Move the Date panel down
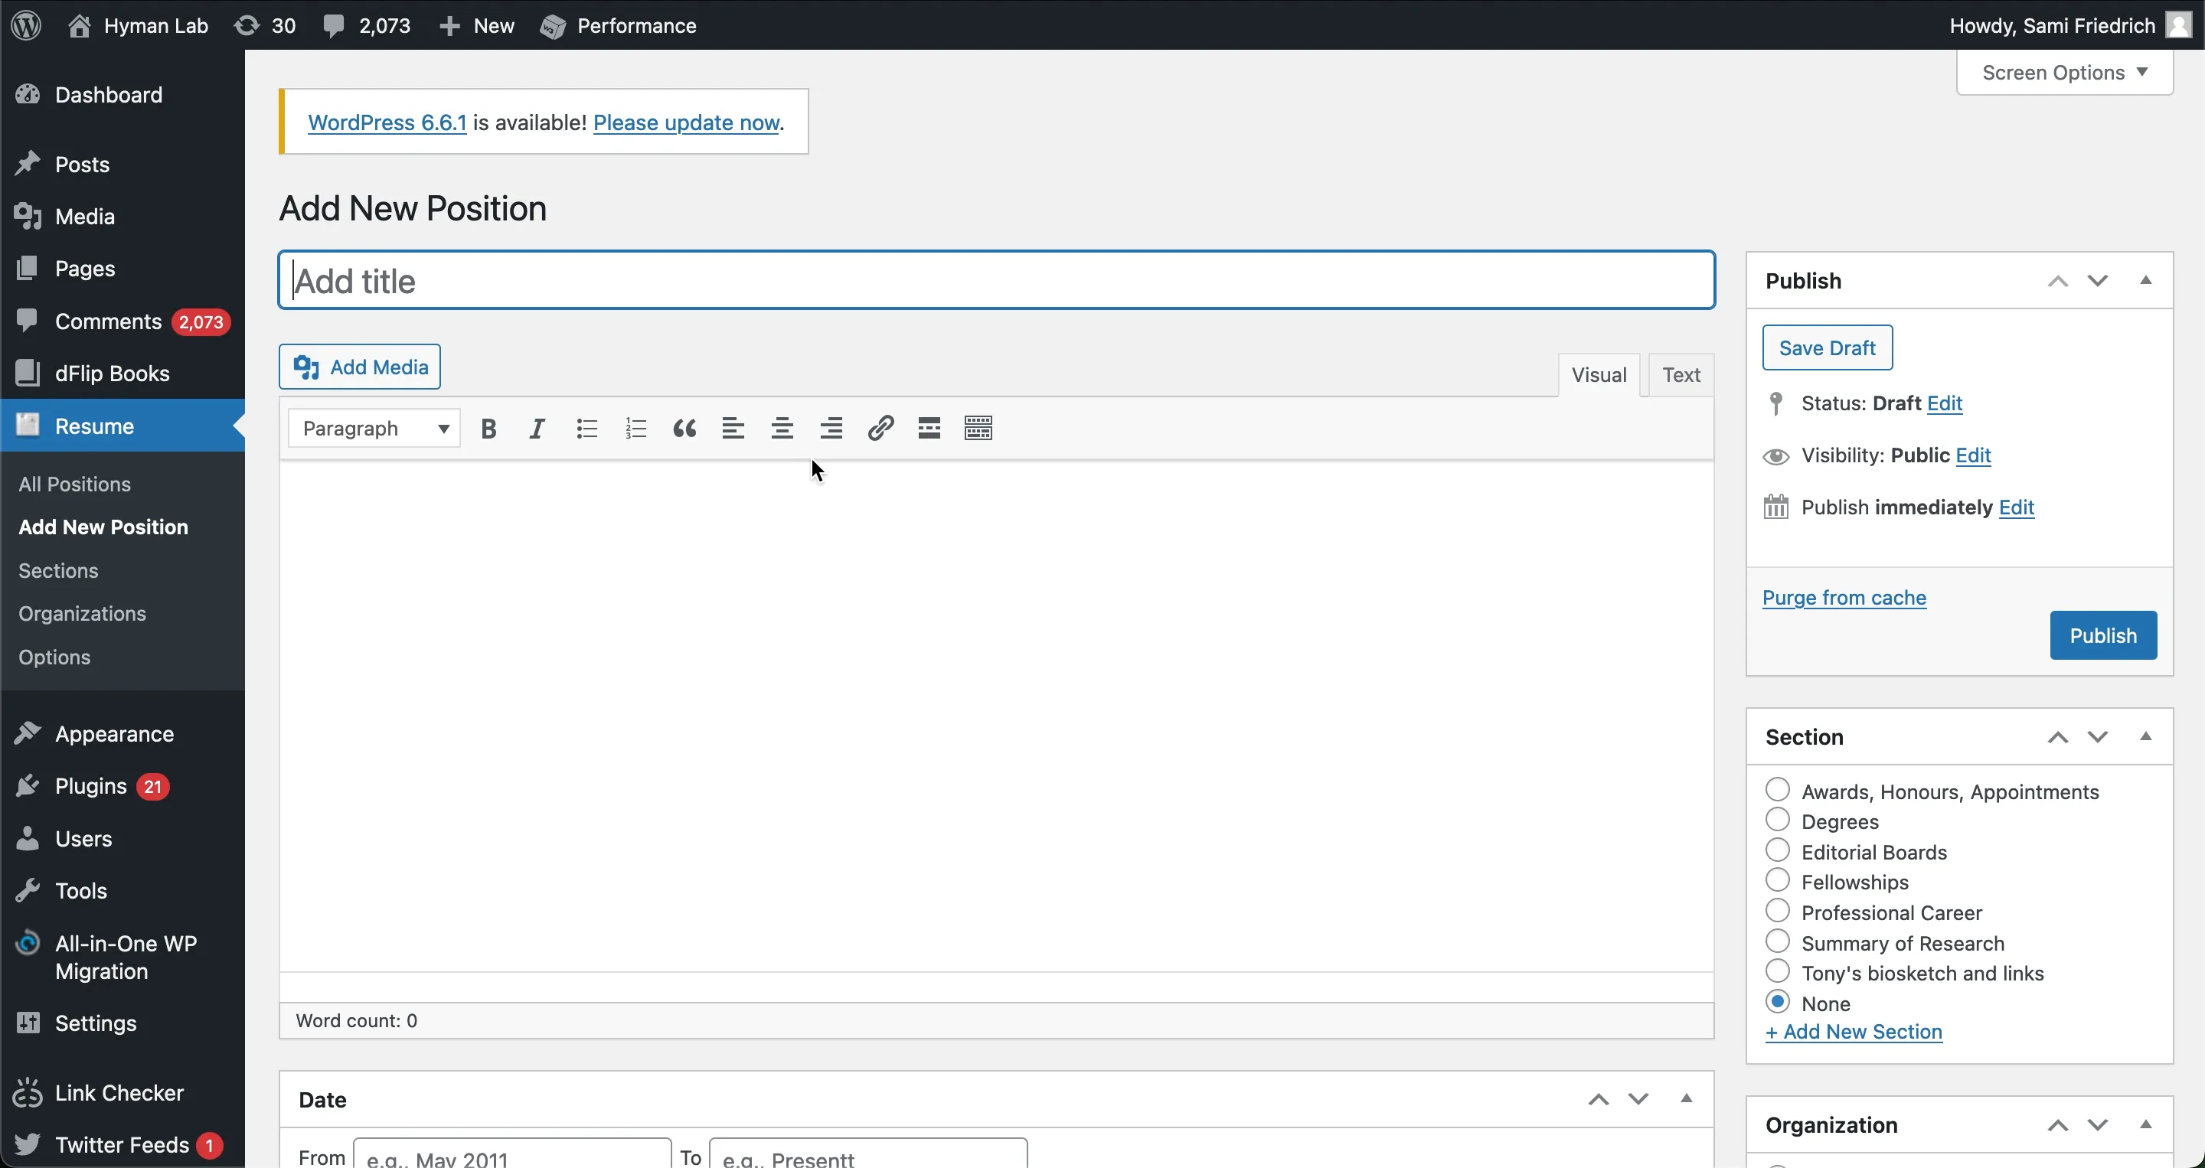This screenshot has width=2205, height=1168. 1638,1100
